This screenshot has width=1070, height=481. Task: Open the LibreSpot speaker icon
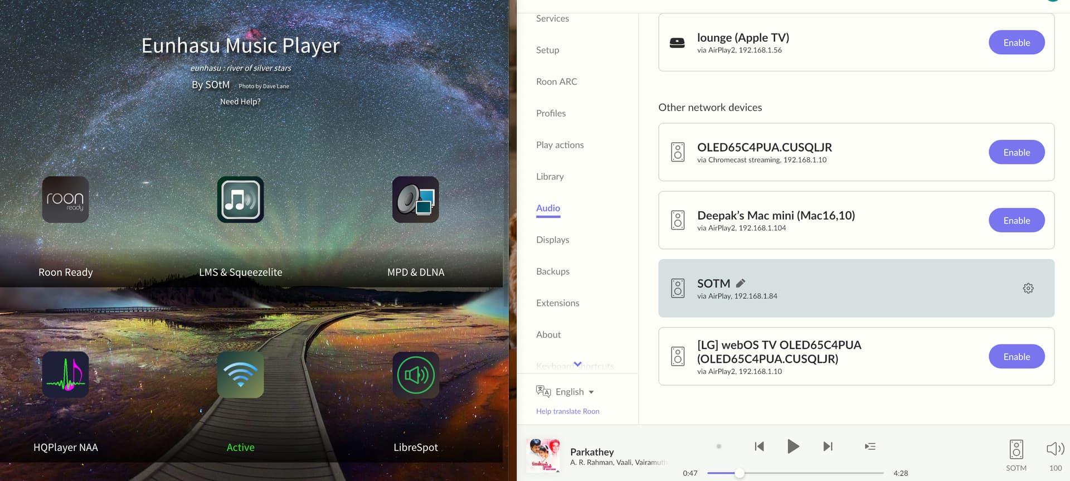416,375
